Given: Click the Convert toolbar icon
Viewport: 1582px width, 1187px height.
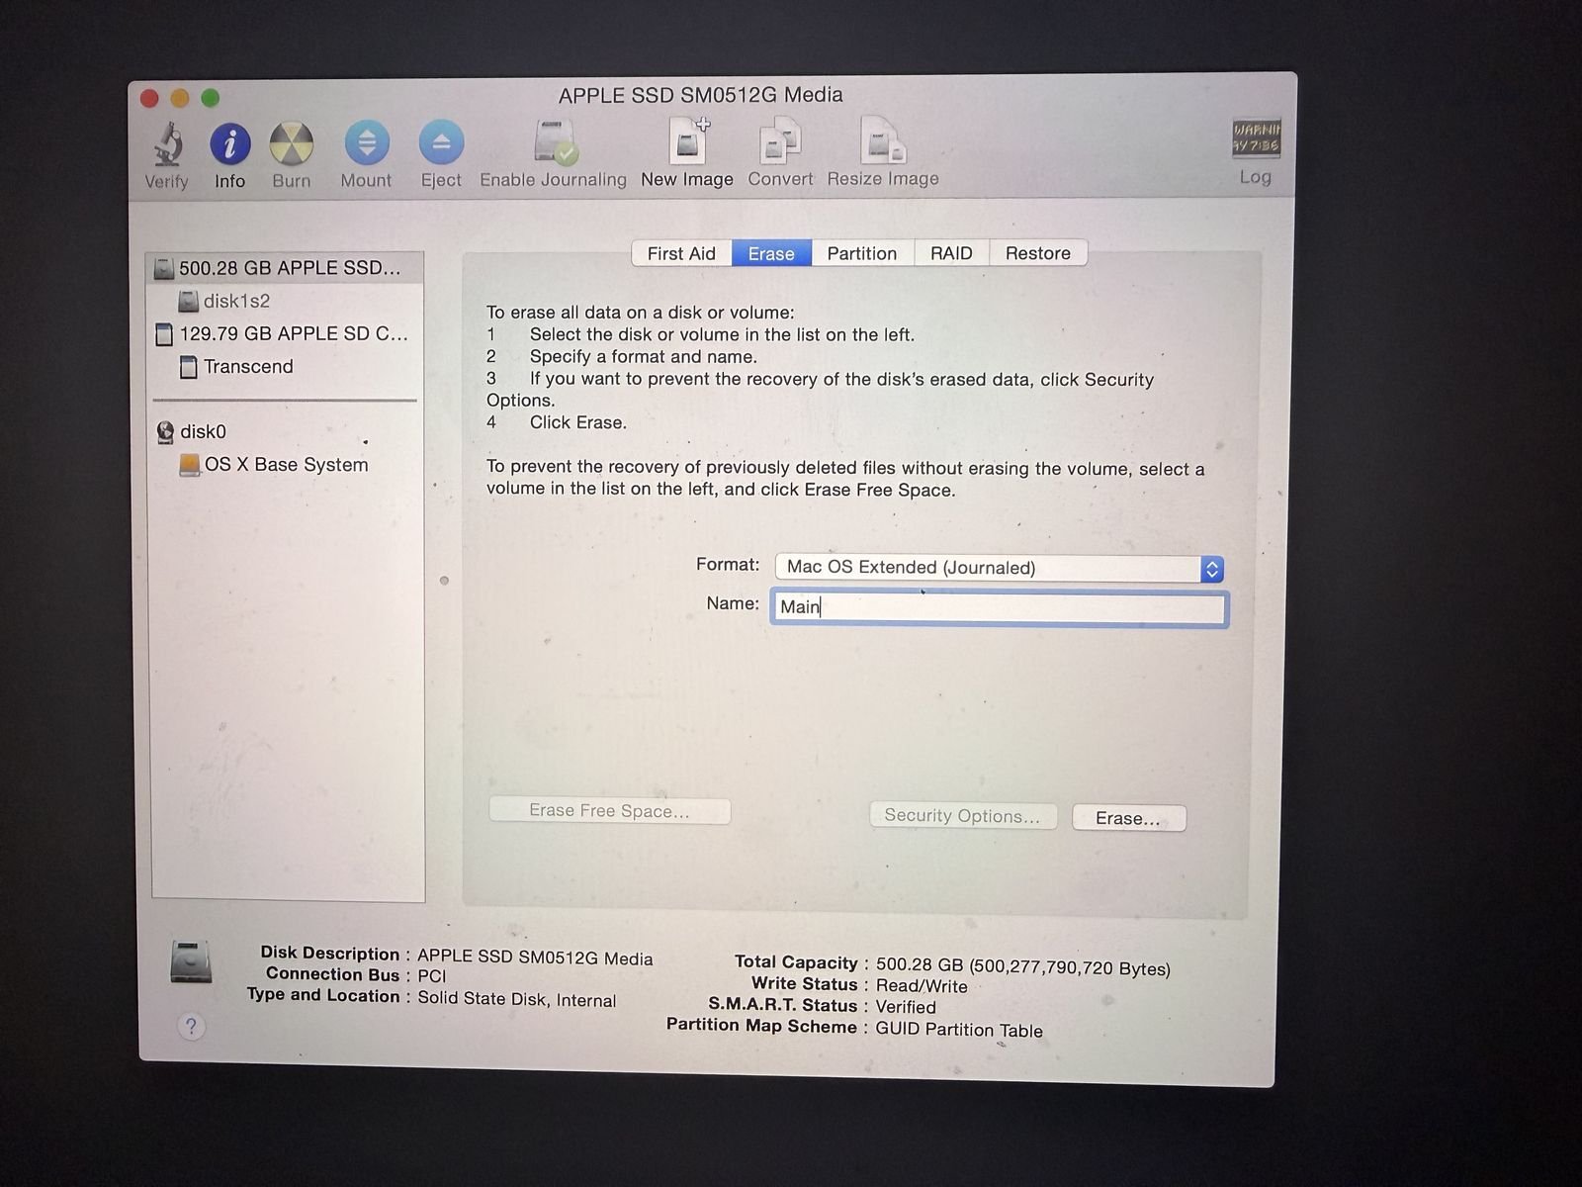Looking at the screenshot, I should [780, 140].
